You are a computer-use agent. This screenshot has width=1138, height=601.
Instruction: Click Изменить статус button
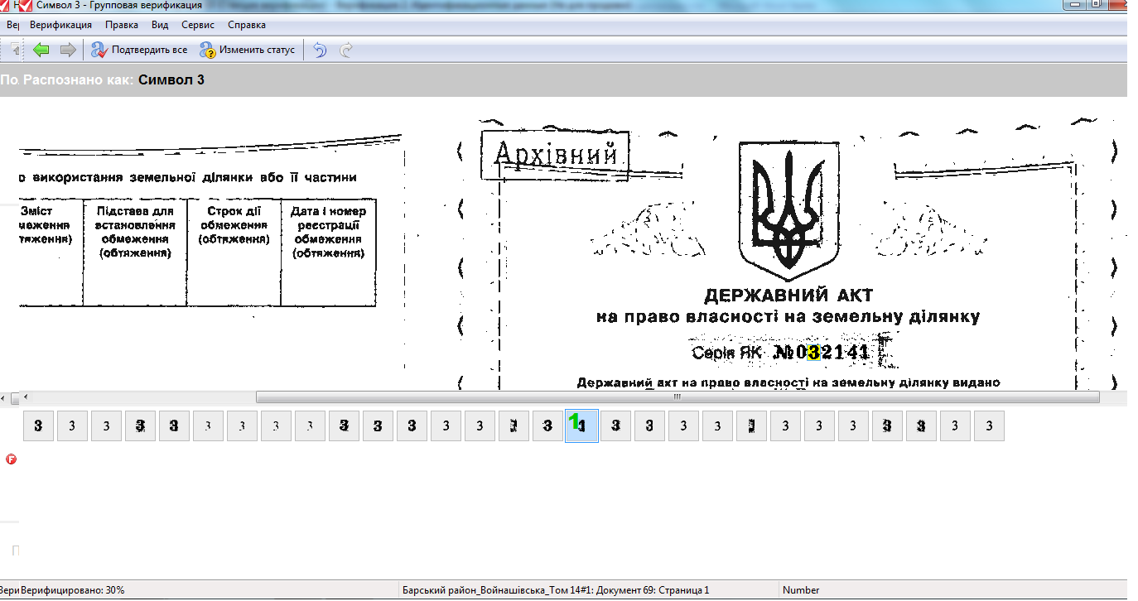point(247,50)
